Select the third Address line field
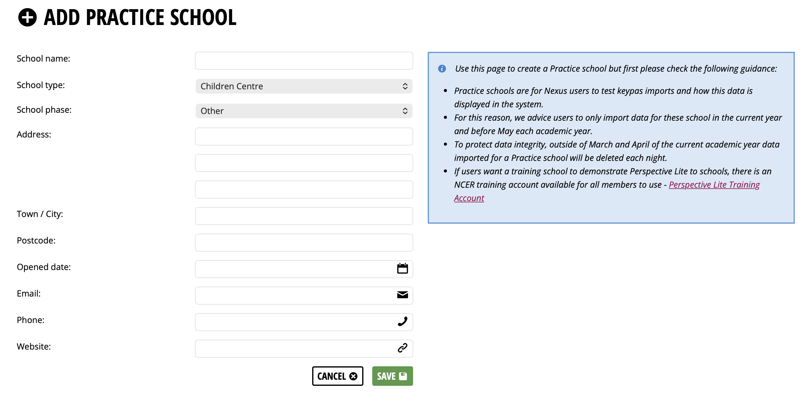This screenshot has width=803, height=398. [304, 189]
